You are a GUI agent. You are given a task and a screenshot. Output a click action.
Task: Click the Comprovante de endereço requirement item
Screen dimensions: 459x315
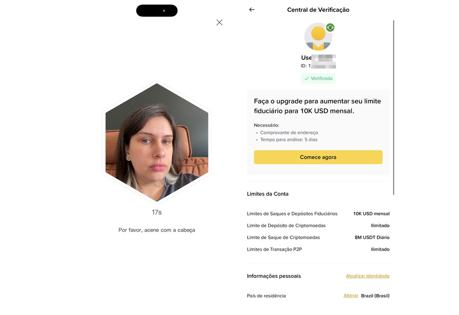pos(289,132)
